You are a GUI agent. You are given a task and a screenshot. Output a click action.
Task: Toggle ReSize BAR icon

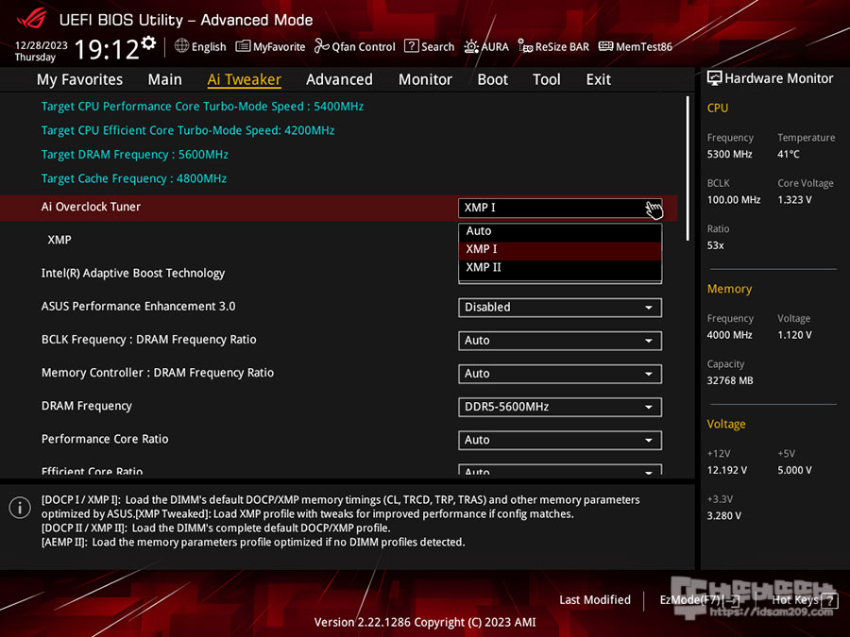pyautogui.click(x=525, y=46)
